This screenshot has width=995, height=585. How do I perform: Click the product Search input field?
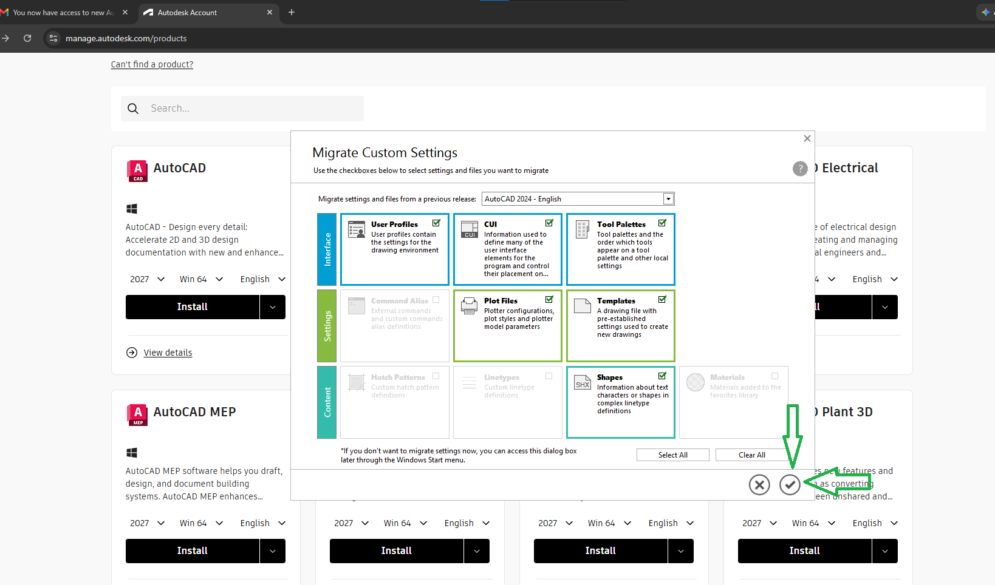(242, 109)
